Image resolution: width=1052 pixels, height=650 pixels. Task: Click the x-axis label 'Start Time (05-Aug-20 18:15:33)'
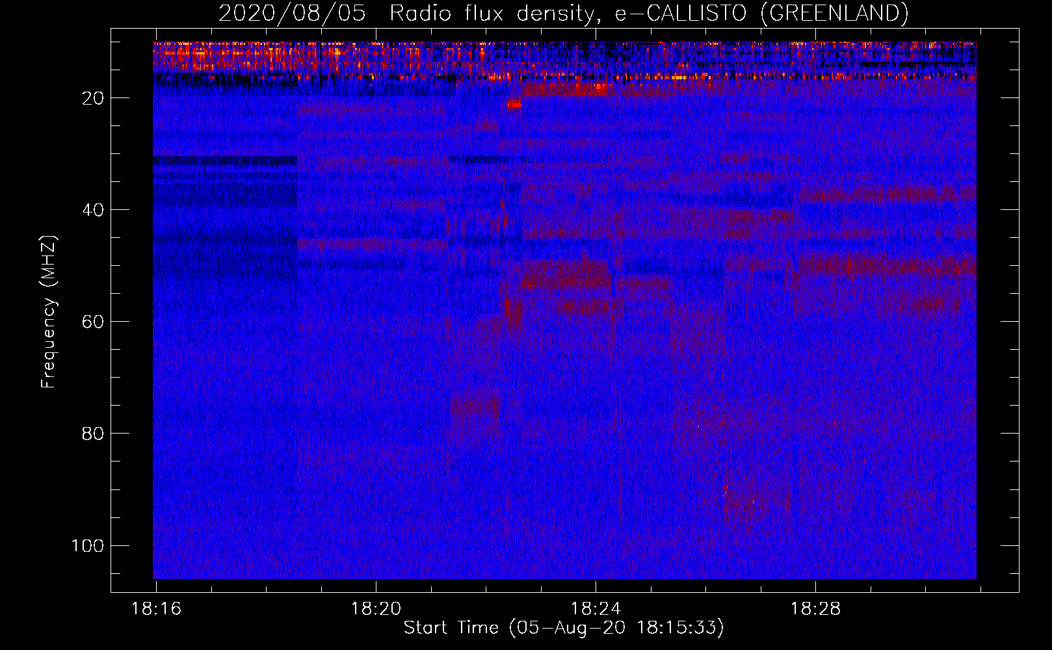point(564,628)
